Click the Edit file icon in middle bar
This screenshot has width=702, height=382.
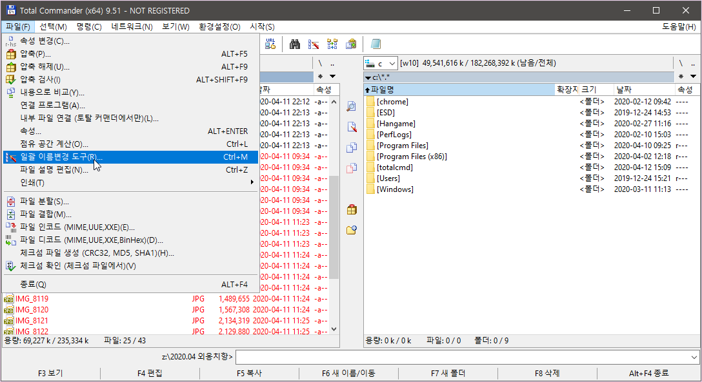click(x=352, y=127)
